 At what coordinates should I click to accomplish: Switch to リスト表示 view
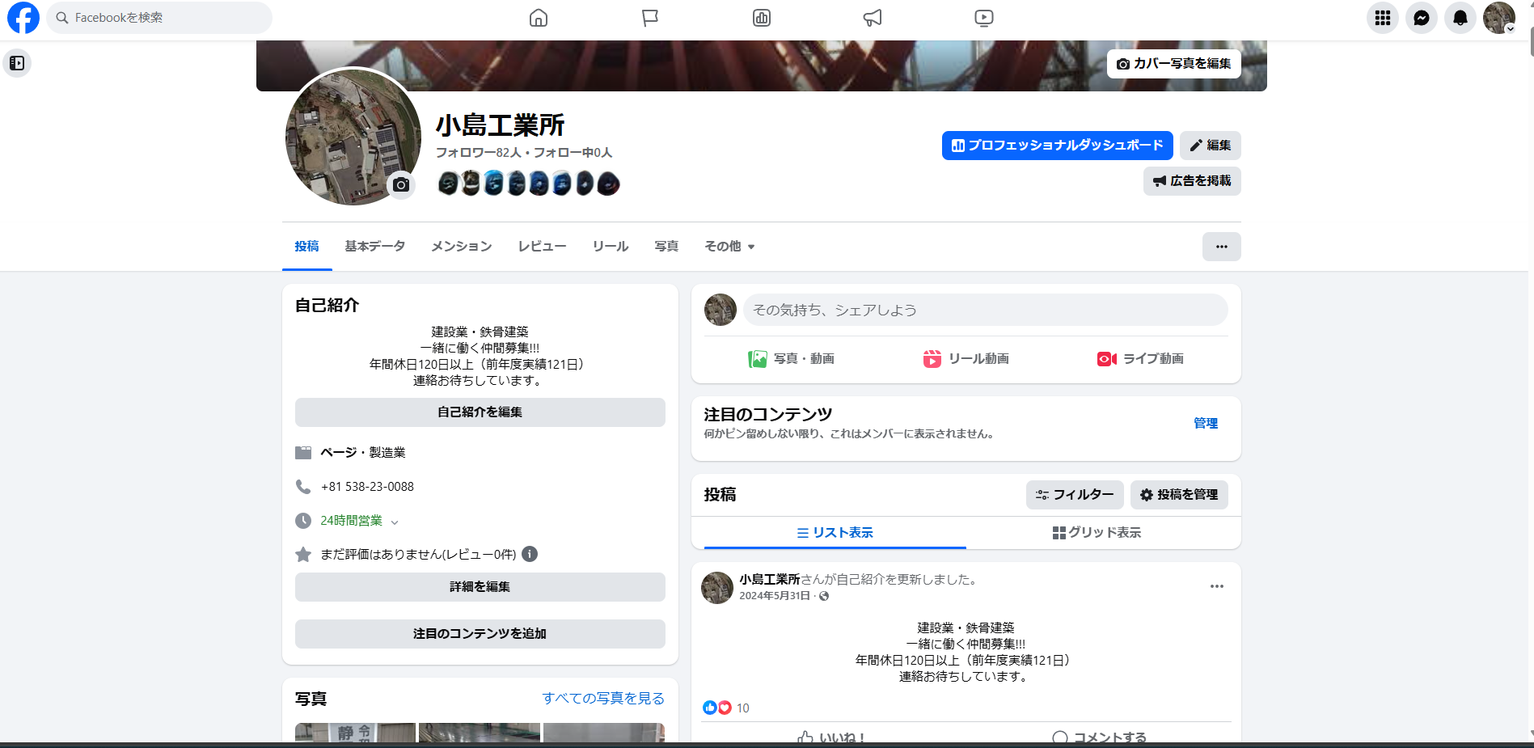(835, 533)
